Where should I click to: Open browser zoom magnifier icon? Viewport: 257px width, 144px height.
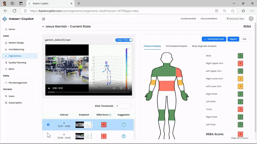click(225, 11)
